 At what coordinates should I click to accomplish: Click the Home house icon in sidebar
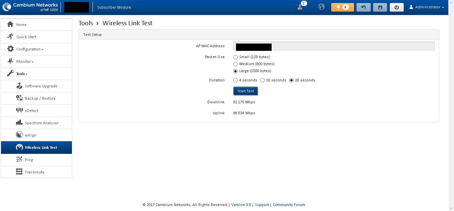[x=10, y=24]
